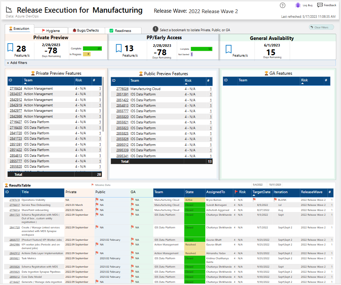The image size is (341, 285).
Task: Click Bryce Barnes in AssignedTo column
Action: 214,200
